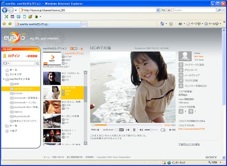Click PREV to play previous video

(x=95, y=130)
